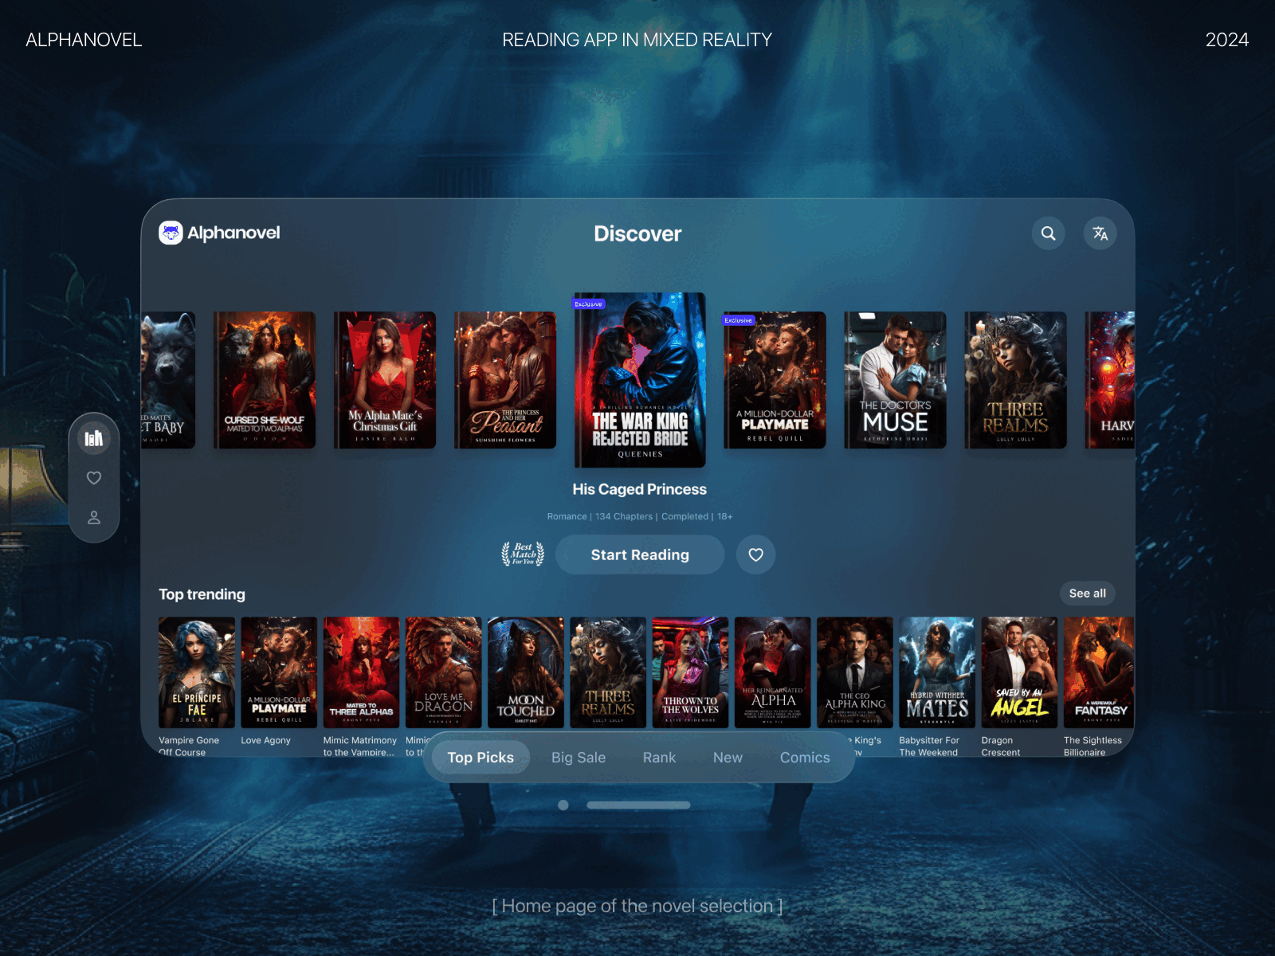Click the Start Reading button
The height and width of the screenshot is (956, 1275).
pos(640,554)
